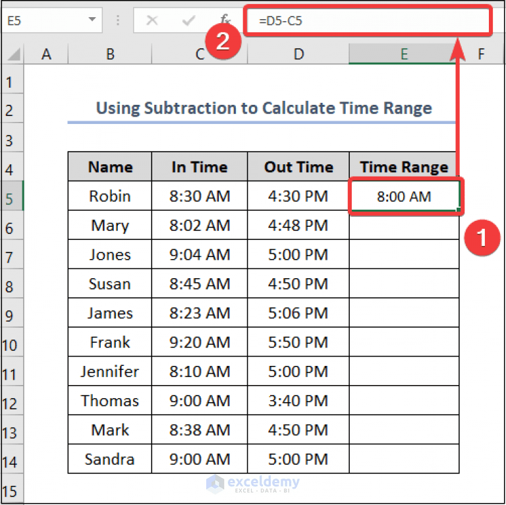
Task: Select row 10 header
Action: [13, 342]
